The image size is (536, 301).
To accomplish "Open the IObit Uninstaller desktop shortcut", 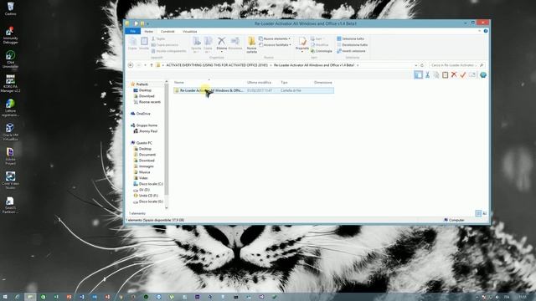I will [10, 59].
